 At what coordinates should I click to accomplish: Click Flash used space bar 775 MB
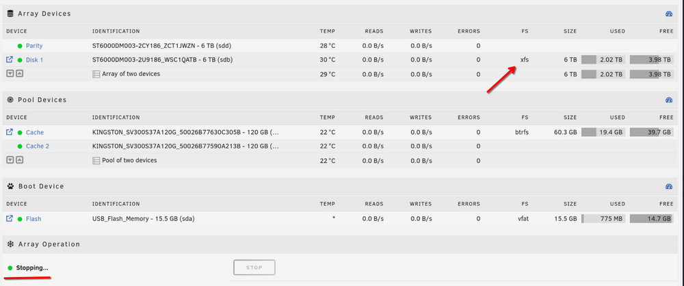tap(603, 219)
